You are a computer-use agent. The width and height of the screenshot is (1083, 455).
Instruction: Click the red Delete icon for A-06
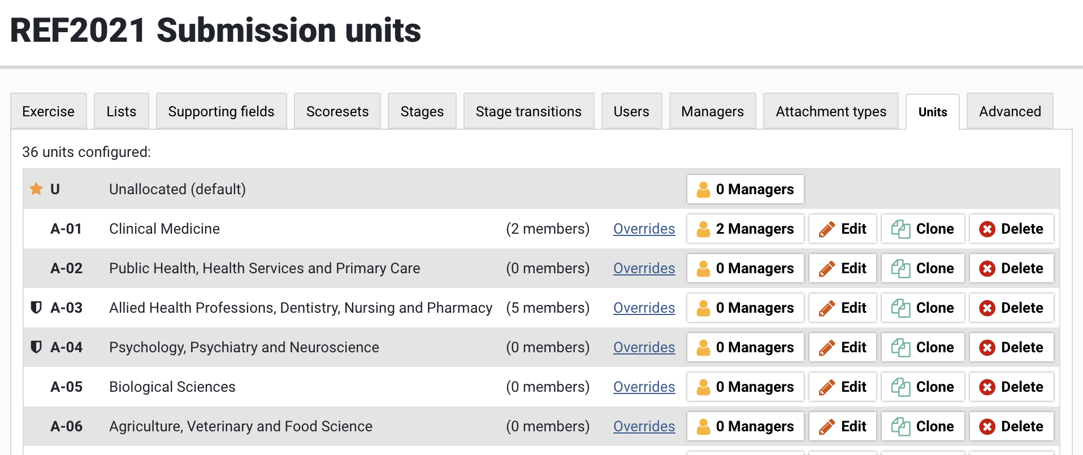(x=987, y=427)
